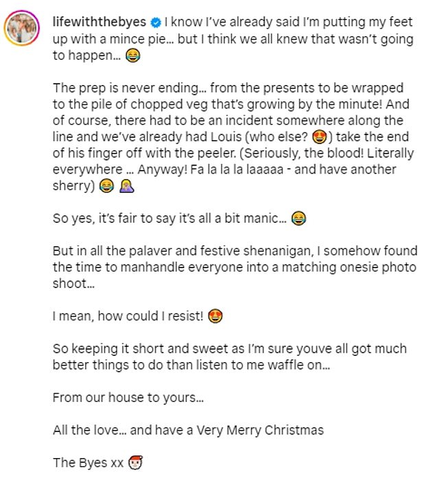Screen dimensions: 435x478
Task: Click the heart-eyes emoji after 'who else?'
Action: [x=320, y=137]
